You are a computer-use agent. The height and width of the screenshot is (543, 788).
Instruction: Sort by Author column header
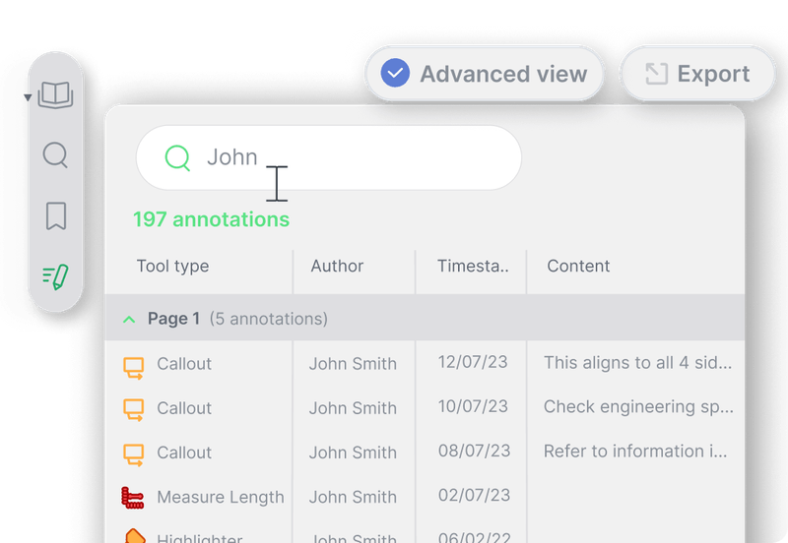pyautogui.click(x=337, y=267)
